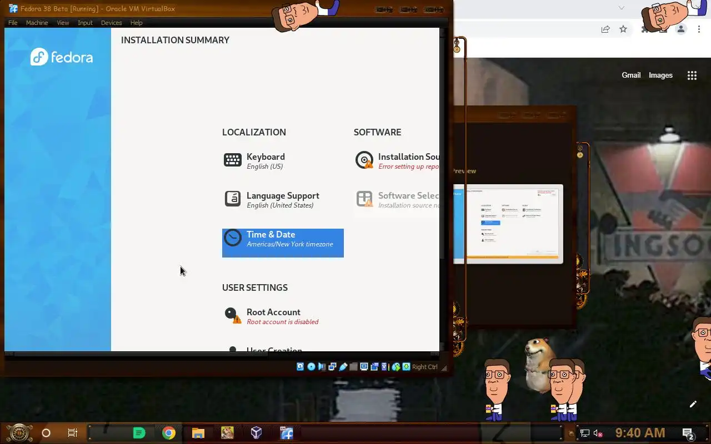
Task: Open Time & Date clock icon
Action: tap(233, 239)
